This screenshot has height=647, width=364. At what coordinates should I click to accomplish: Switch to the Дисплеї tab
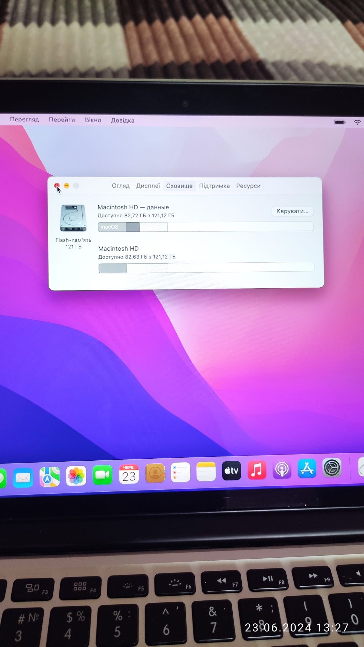[x=148, y=186]
